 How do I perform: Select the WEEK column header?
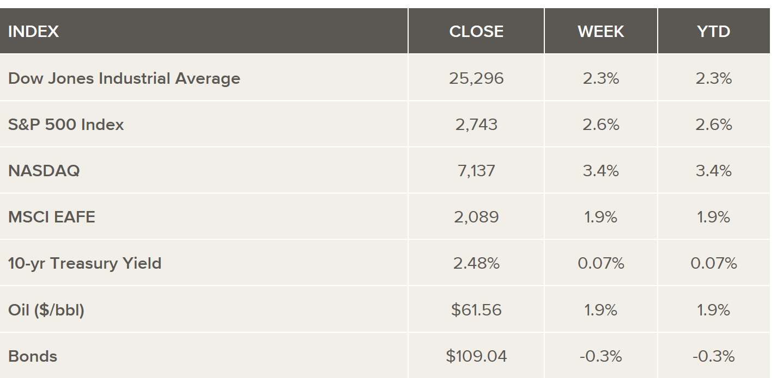click(x=601, y=32)
